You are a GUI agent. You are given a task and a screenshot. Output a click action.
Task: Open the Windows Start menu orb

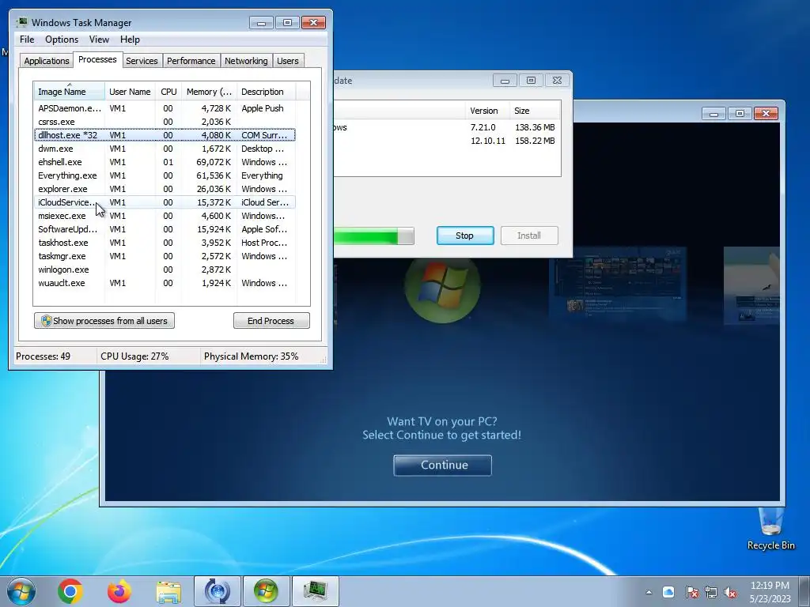click(x=21, y=591)
